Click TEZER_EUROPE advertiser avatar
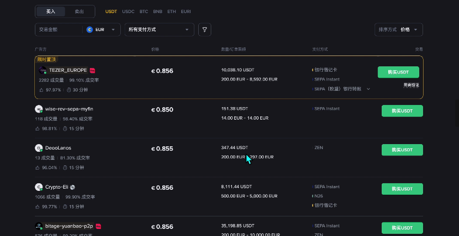 pyautogui.click(x=42, y=70)
